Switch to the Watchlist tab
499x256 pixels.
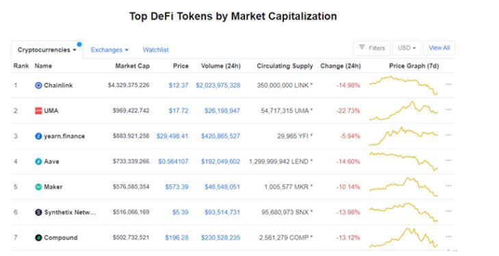click(x=155, y=50)
